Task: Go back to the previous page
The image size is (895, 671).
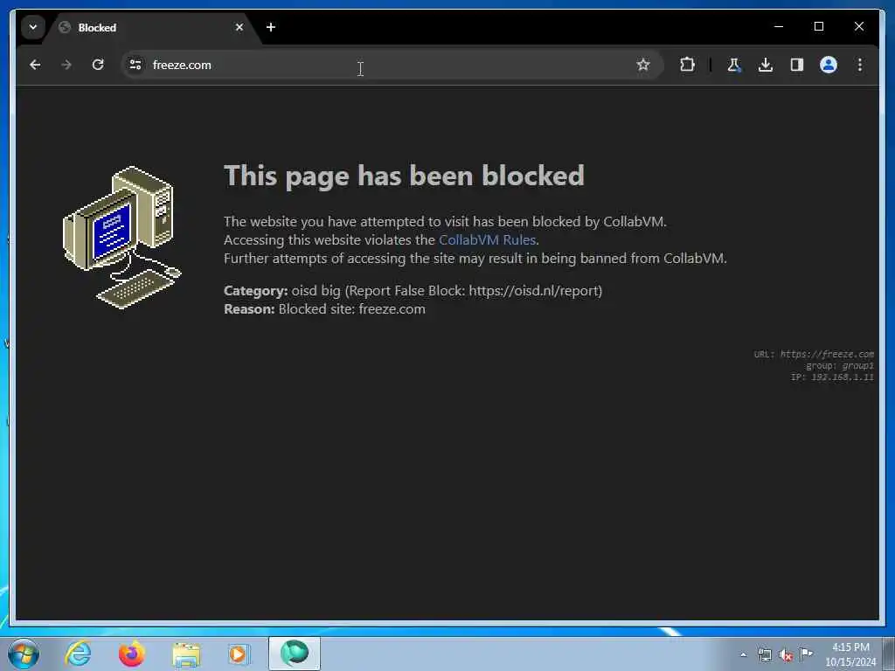Action: (35, 65)
